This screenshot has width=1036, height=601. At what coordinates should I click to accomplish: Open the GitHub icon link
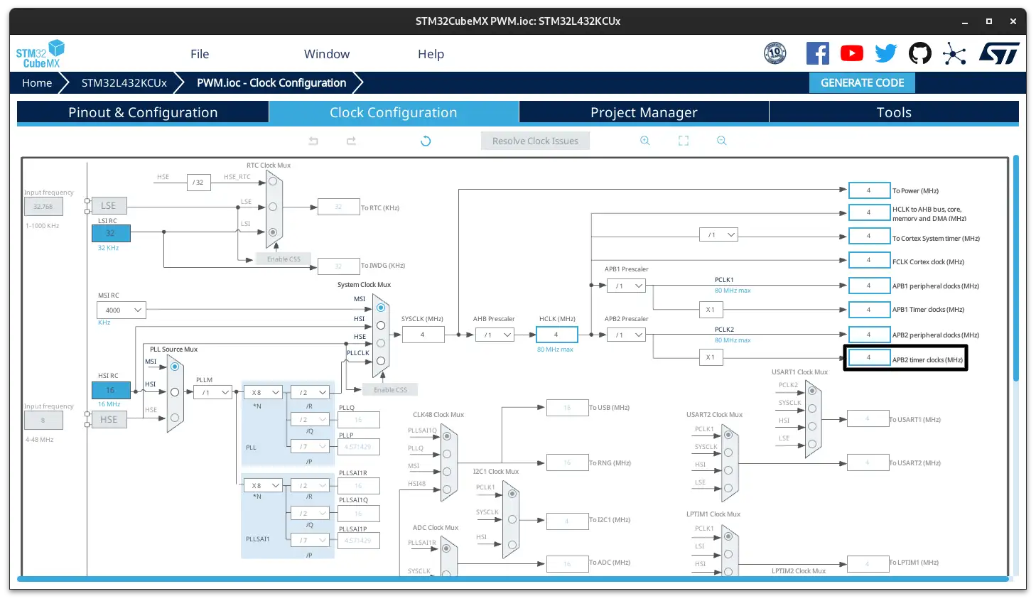pos(920,53)
